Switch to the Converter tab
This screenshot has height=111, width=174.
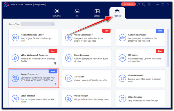[57, 13]
